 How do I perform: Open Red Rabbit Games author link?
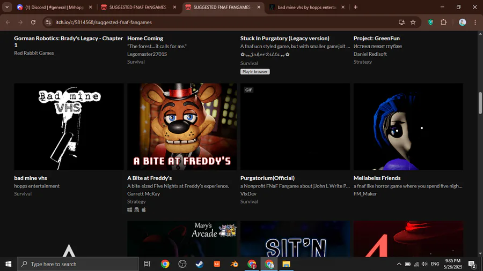[34, 53]
